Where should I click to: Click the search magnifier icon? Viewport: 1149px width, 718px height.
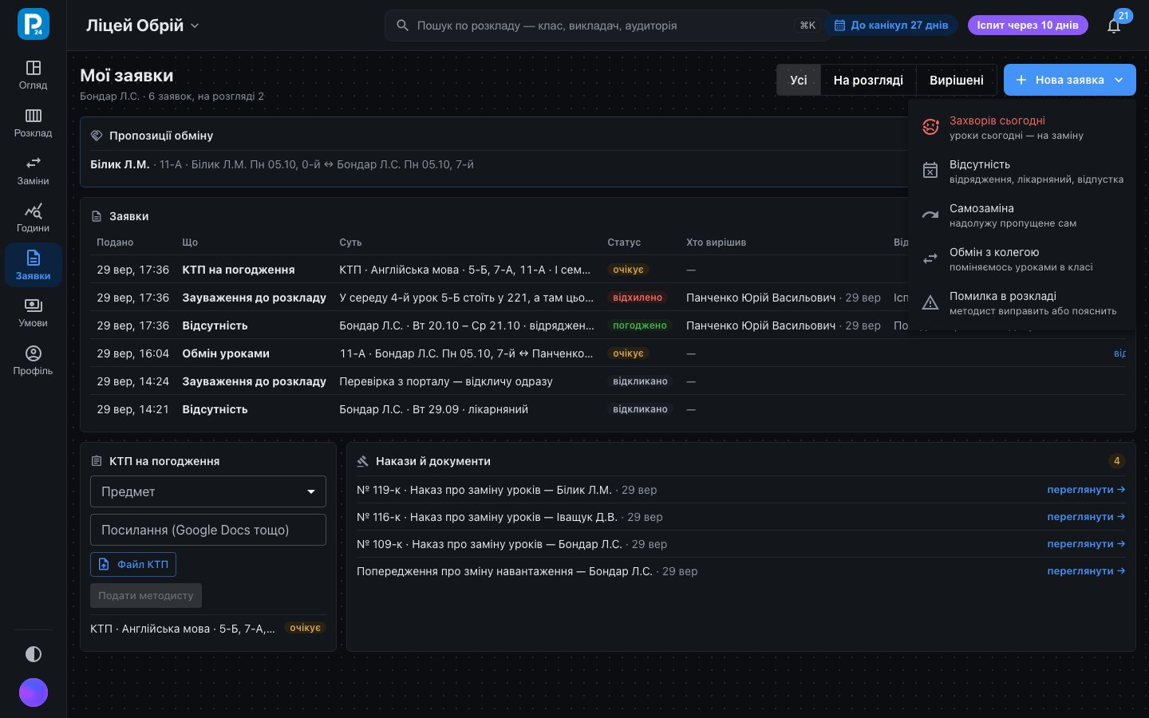point(403,26)
